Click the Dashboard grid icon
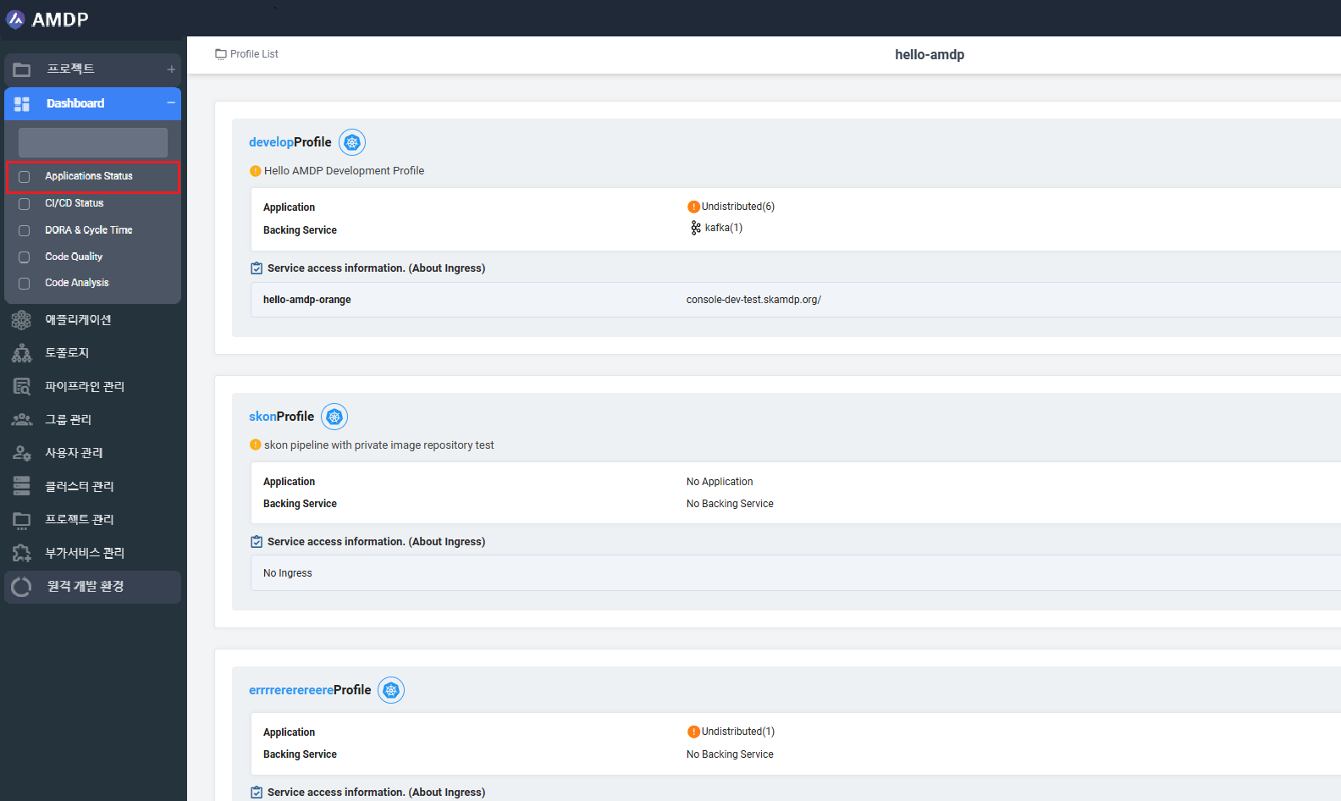The height and width of the screenshot is (801, 1341). (x=22, y=103)
